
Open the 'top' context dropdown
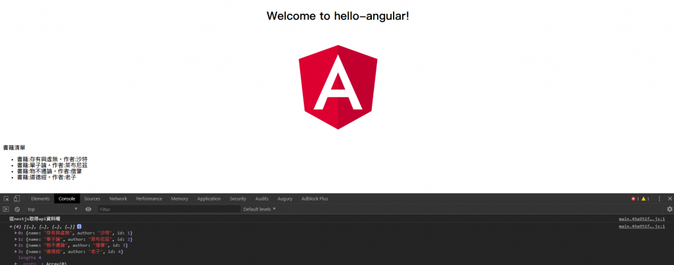click(x=53, y=209)
